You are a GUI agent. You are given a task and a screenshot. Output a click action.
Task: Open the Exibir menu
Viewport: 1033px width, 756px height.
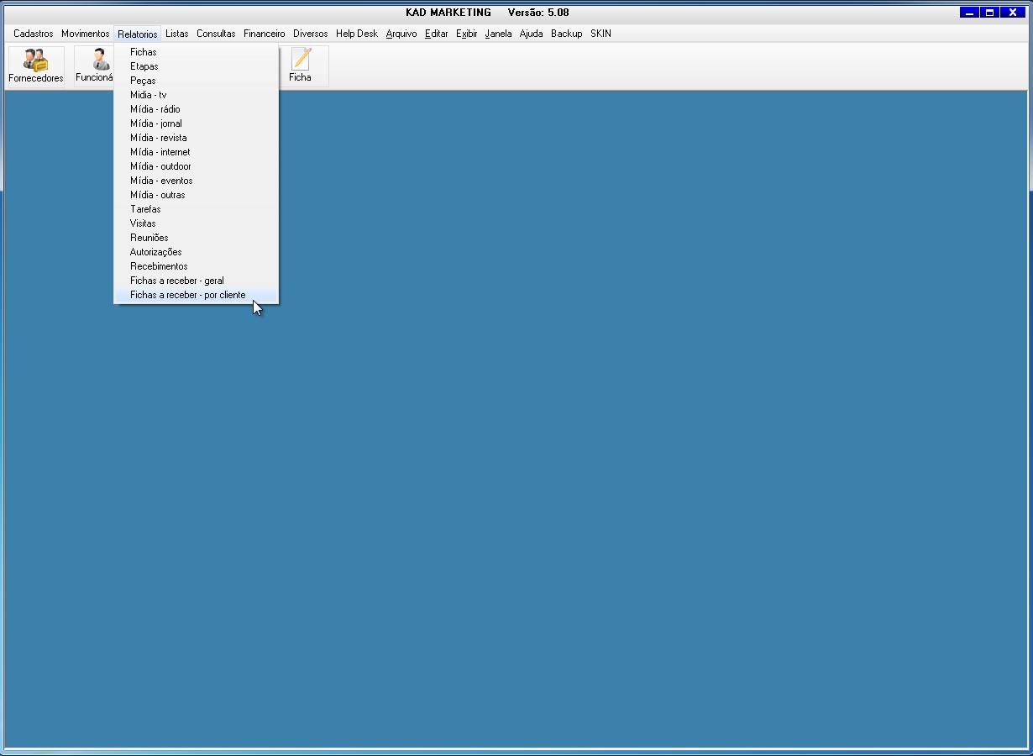(x=467, y=34)
